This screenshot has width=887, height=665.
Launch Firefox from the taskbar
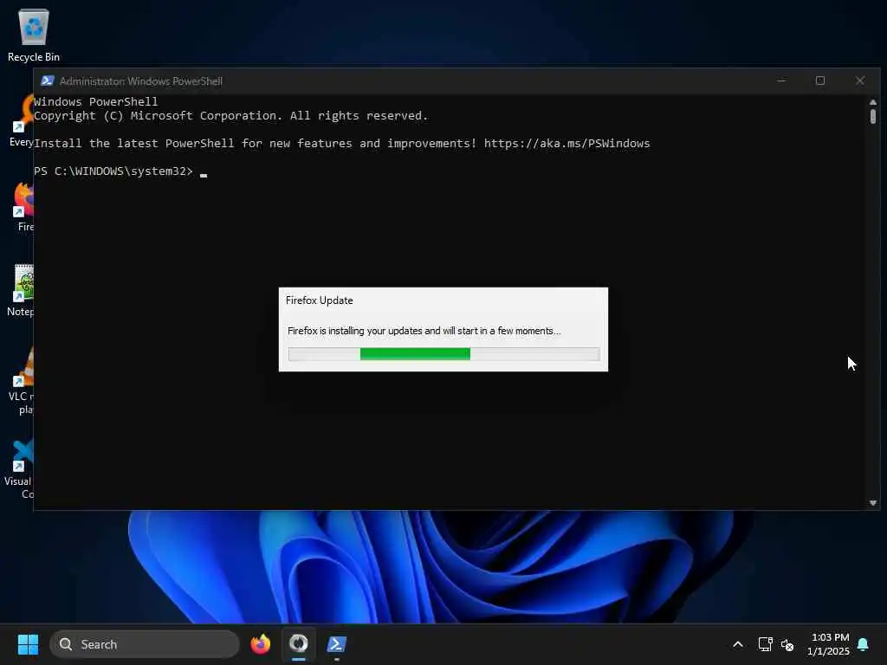(x=260, y=644)
